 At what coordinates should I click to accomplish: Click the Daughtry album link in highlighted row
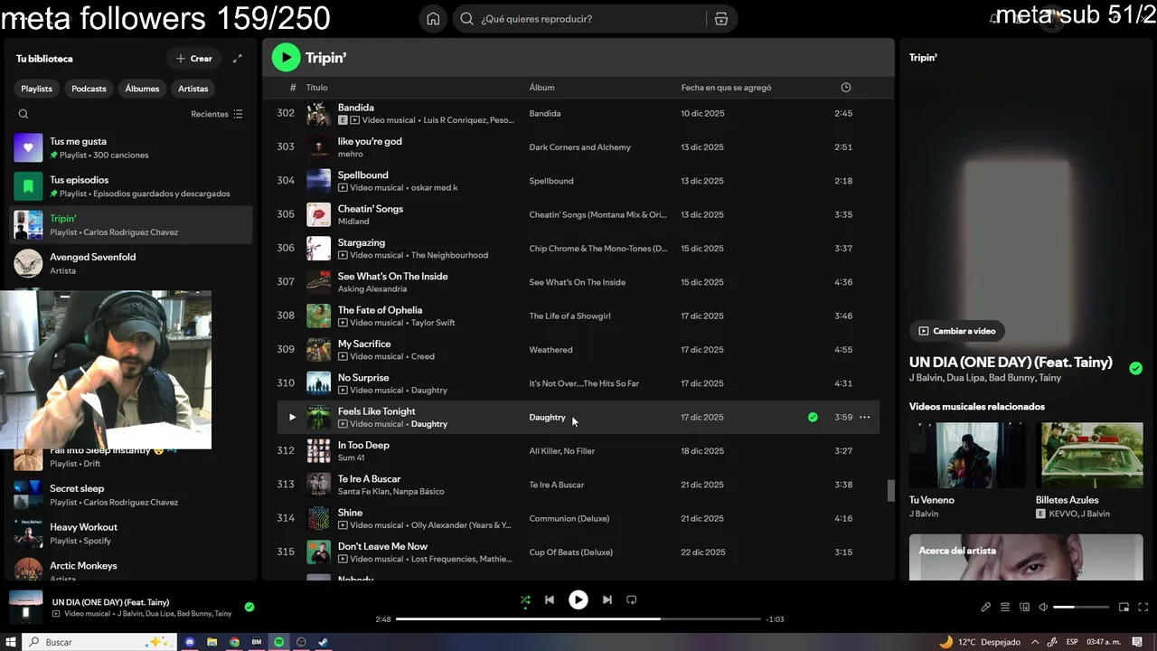click(547, 418)
